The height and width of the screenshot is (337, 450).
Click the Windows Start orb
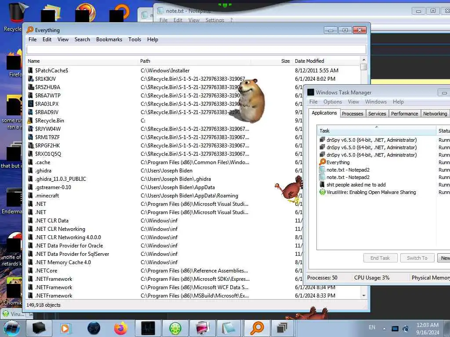click(x=12, y=328)
